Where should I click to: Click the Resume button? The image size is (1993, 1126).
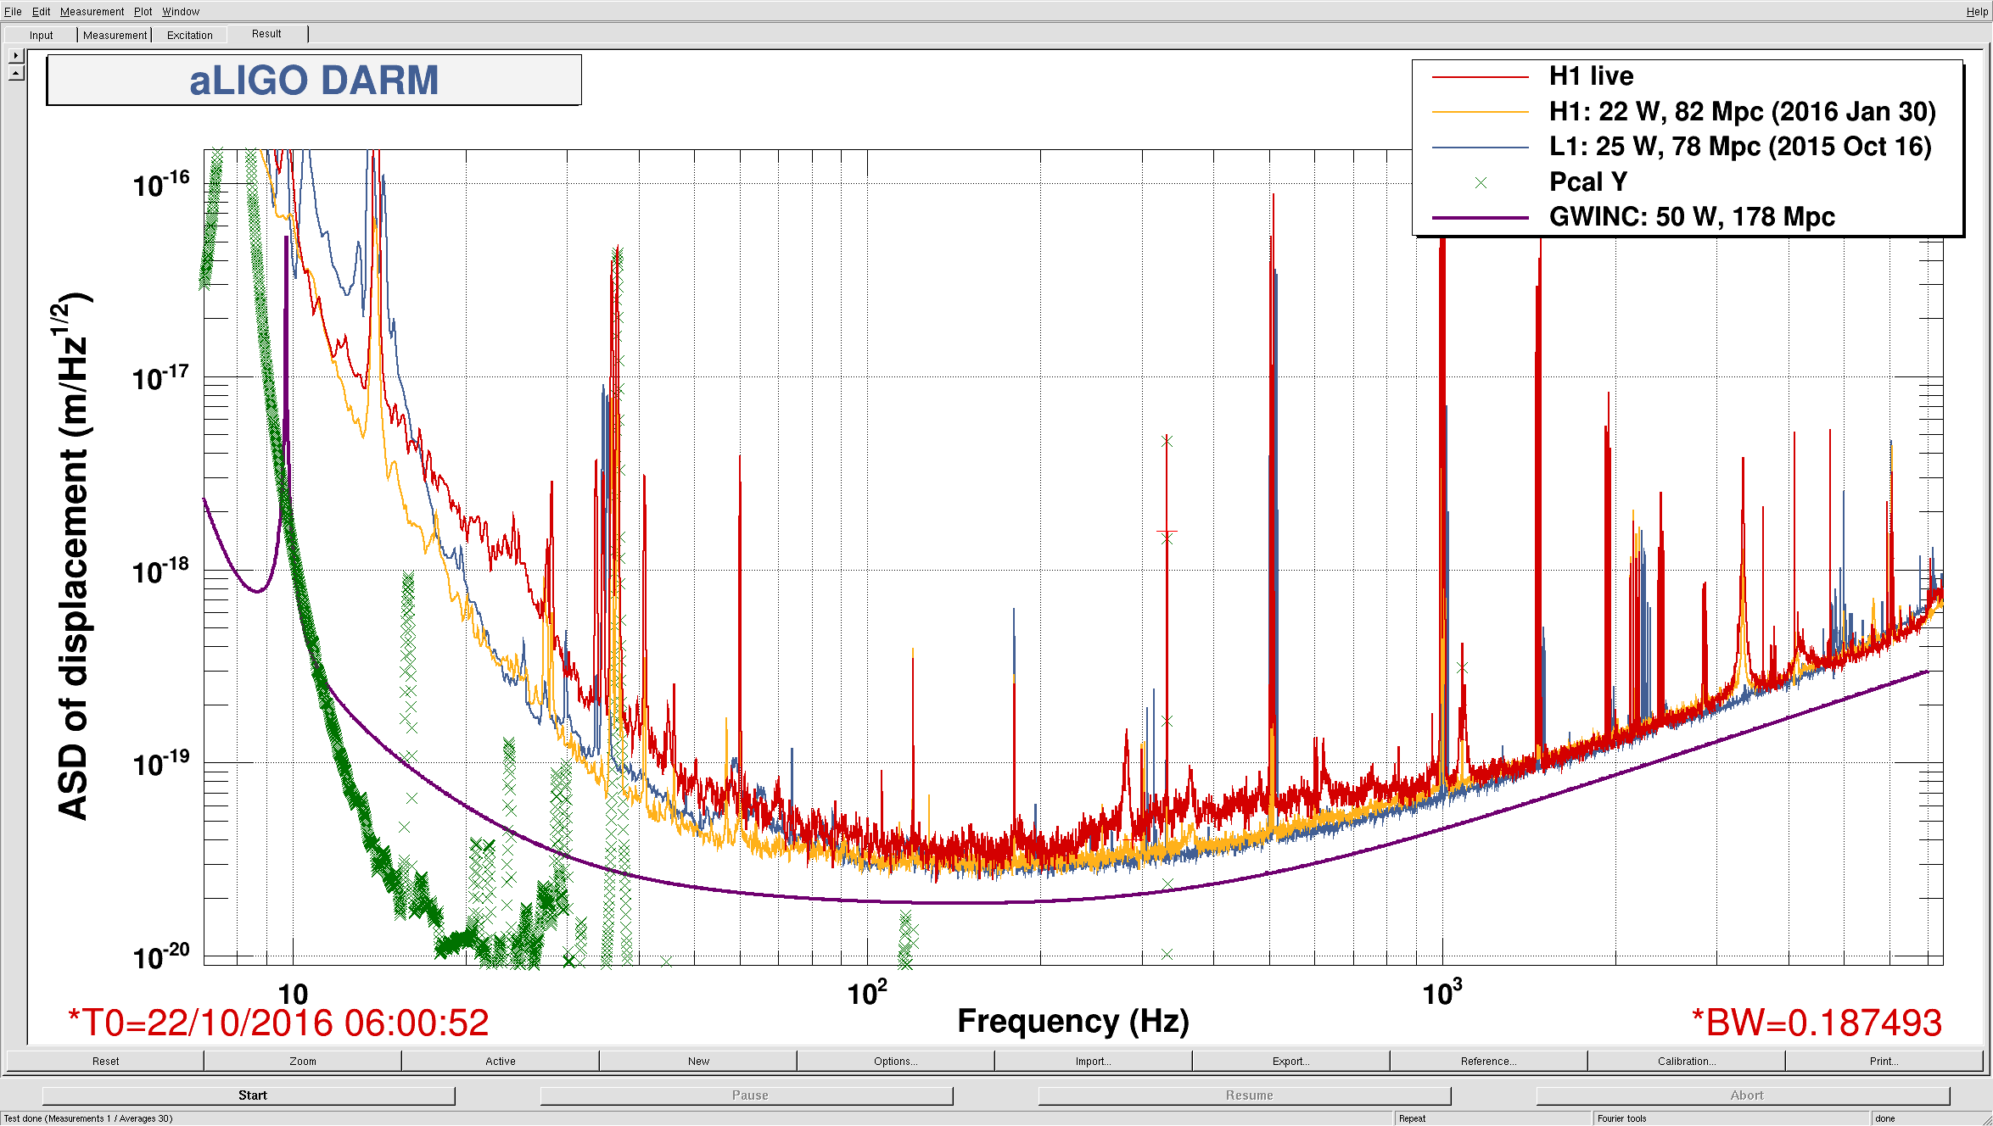pyautogui.click(x=1245, y=1095)
